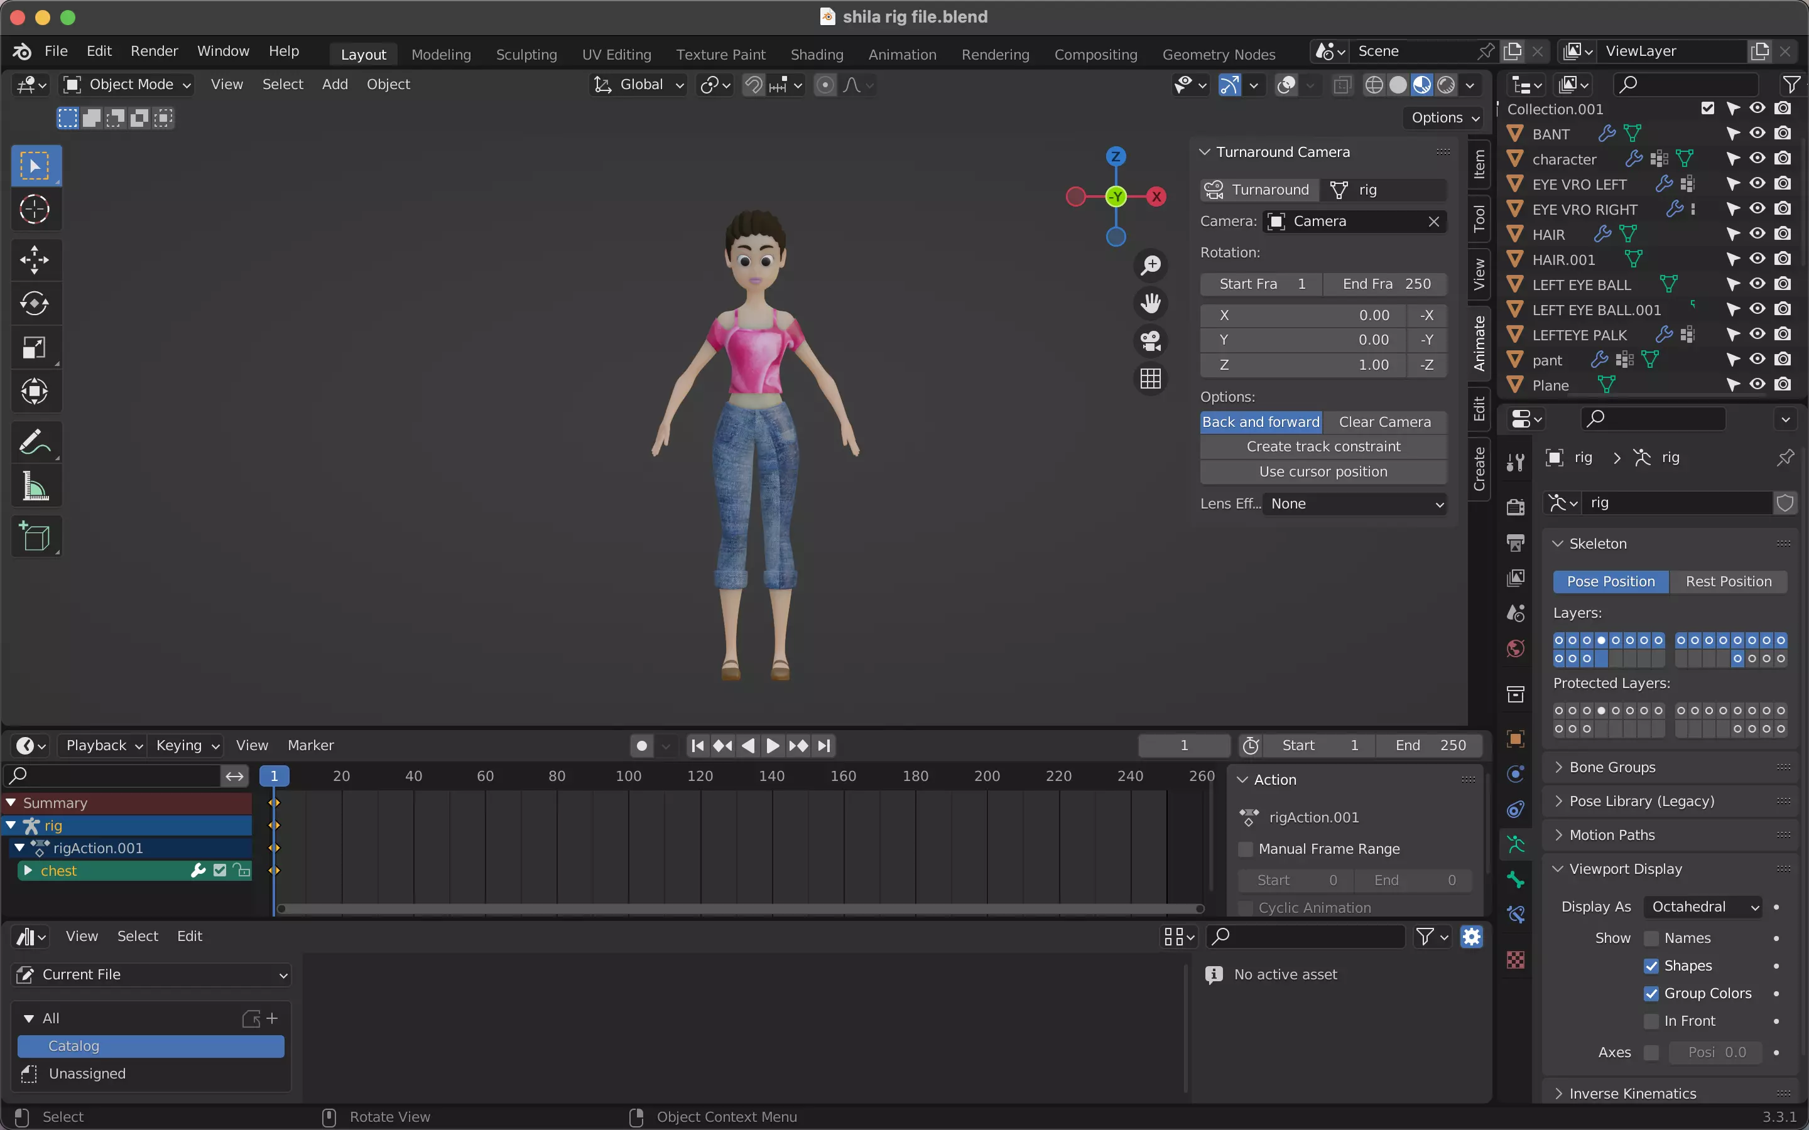Toggle Back and forward option
The image size is (1809, 1130).
[1261, 422]
